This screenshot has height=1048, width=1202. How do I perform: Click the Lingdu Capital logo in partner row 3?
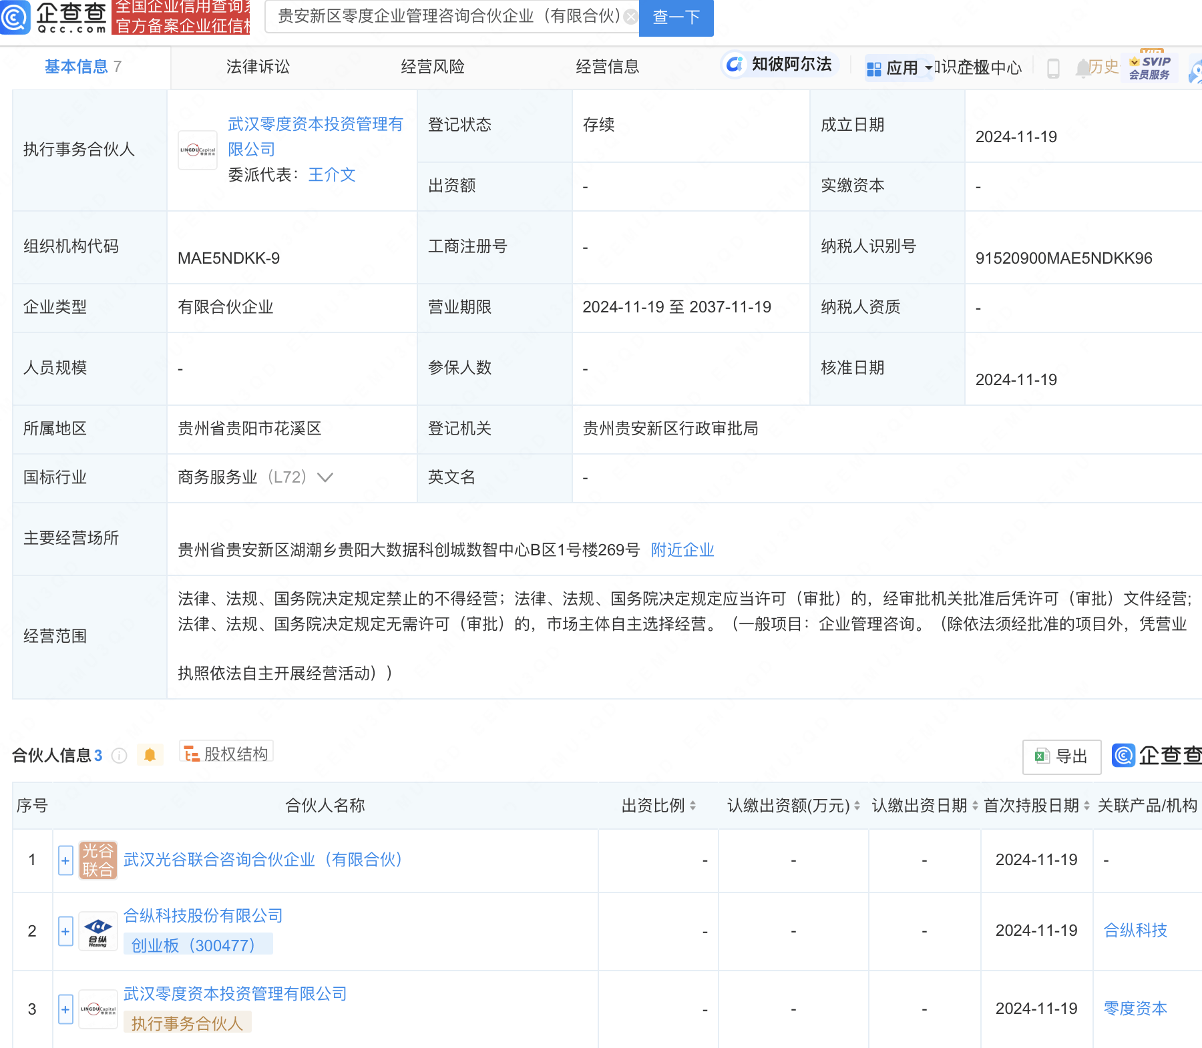[x=98, y=1009]
